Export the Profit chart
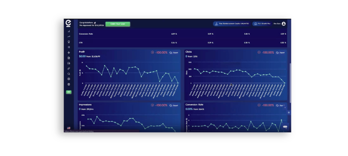This screenshot has width=348, height=156. pos(174,53)
